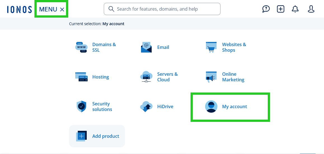Open Security solutions
This screenshot has height=154, width=324.
(x=102, y=106)
